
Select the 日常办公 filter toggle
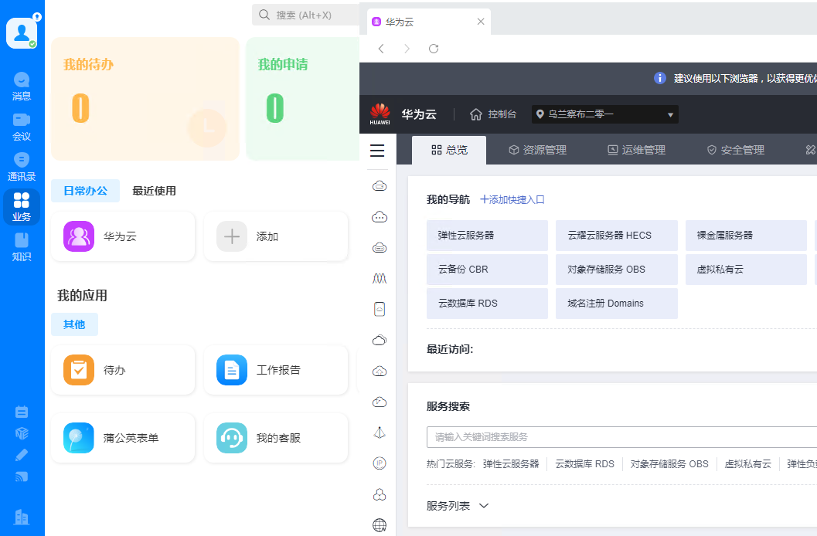click(x=85, y=190)
